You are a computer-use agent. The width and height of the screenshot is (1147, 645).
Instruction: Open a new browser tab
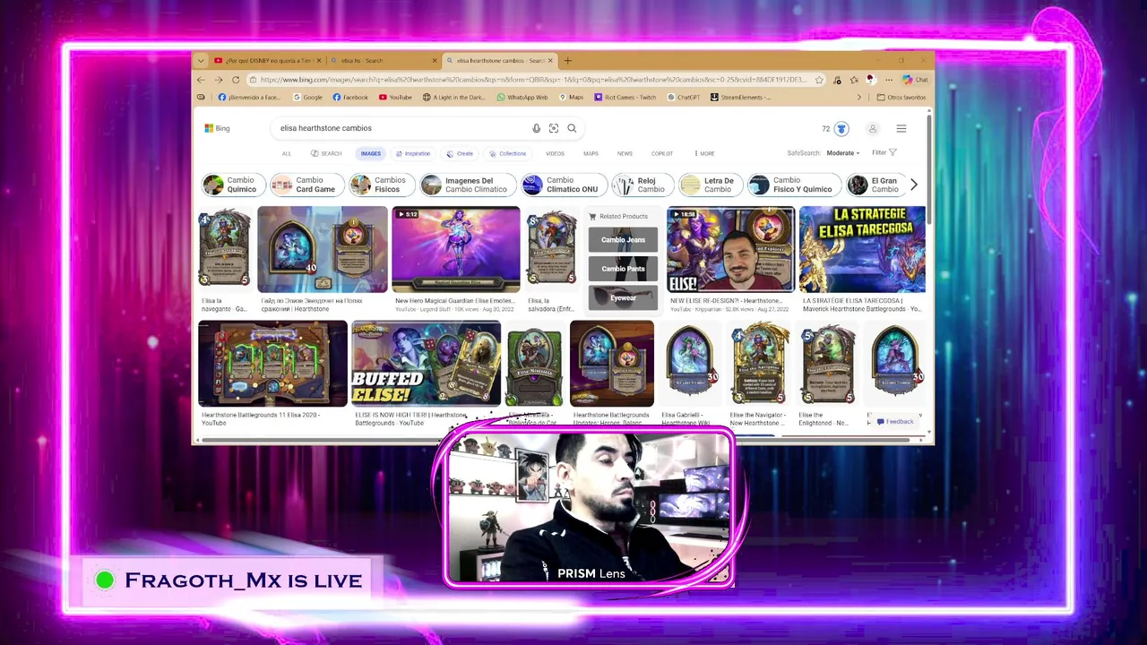point(567,61)
